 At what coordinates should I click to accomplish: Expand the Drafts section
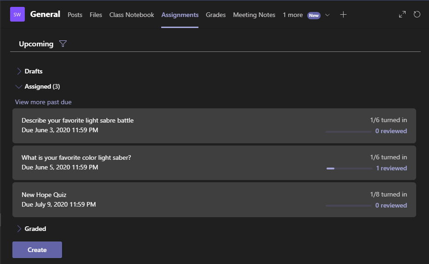tap(19, 71)
